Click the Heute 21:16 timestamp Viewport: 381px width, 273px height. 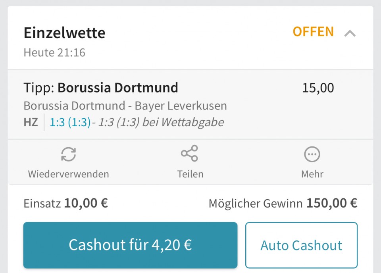[x=54, y=53]
